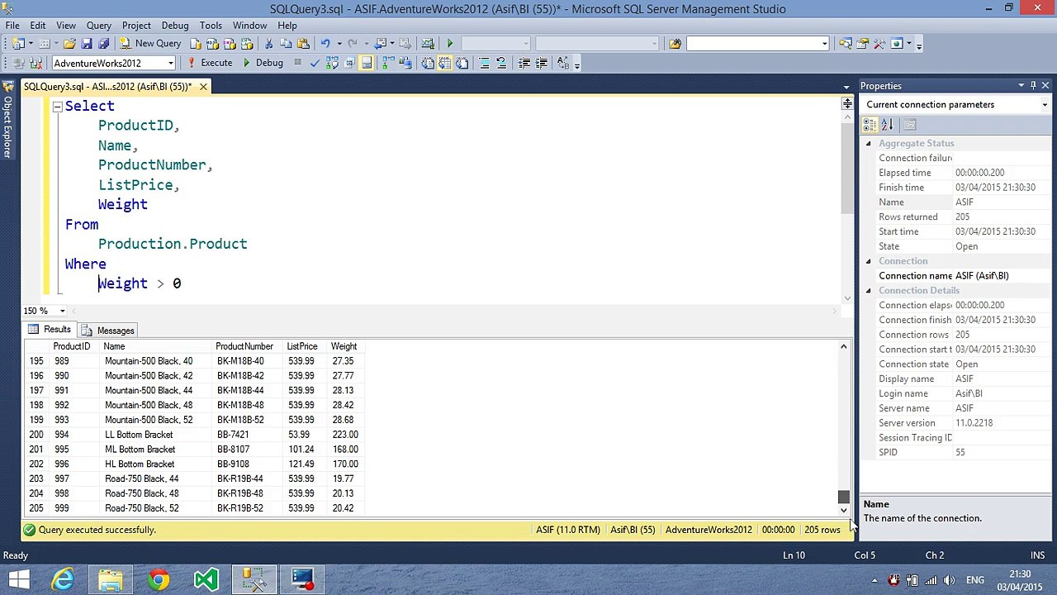The image size is (1057, 595).
Task: Click the Increase Indent icon
Action: [x=541, y=63]
